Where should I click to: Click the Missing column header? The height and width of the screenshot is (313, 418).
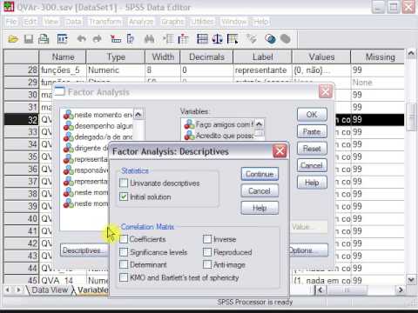pos(378,57)
